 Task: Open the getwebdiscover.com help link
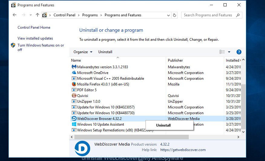click(183, 150)
